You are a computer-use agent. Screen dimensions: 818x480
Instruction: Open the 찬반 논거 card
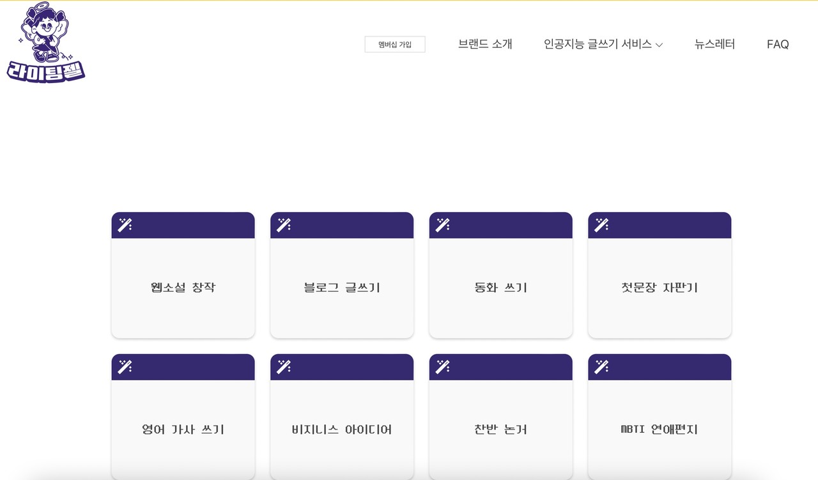501,430
